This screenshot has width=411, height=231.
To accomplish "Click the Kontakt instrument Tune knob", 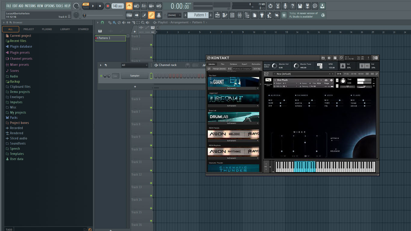I will (x=343, y=81).
